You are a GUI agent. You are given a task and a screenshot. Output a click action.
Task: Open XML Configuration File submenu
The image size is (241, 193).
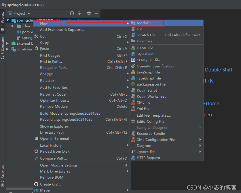(167, 140)
